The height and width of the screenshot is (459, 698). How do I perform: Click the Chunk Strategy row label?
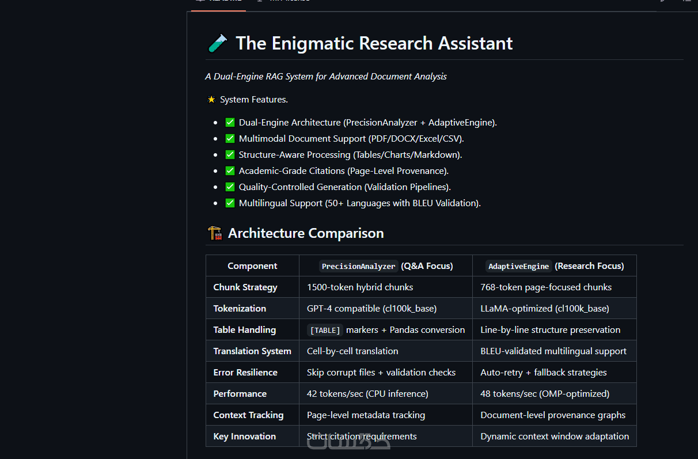pyautogui.click(x=245, y=287)
